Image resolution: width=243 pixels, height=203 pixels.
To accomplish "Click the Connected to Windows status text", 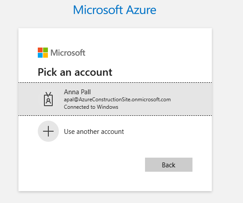I will coord(91,107).
